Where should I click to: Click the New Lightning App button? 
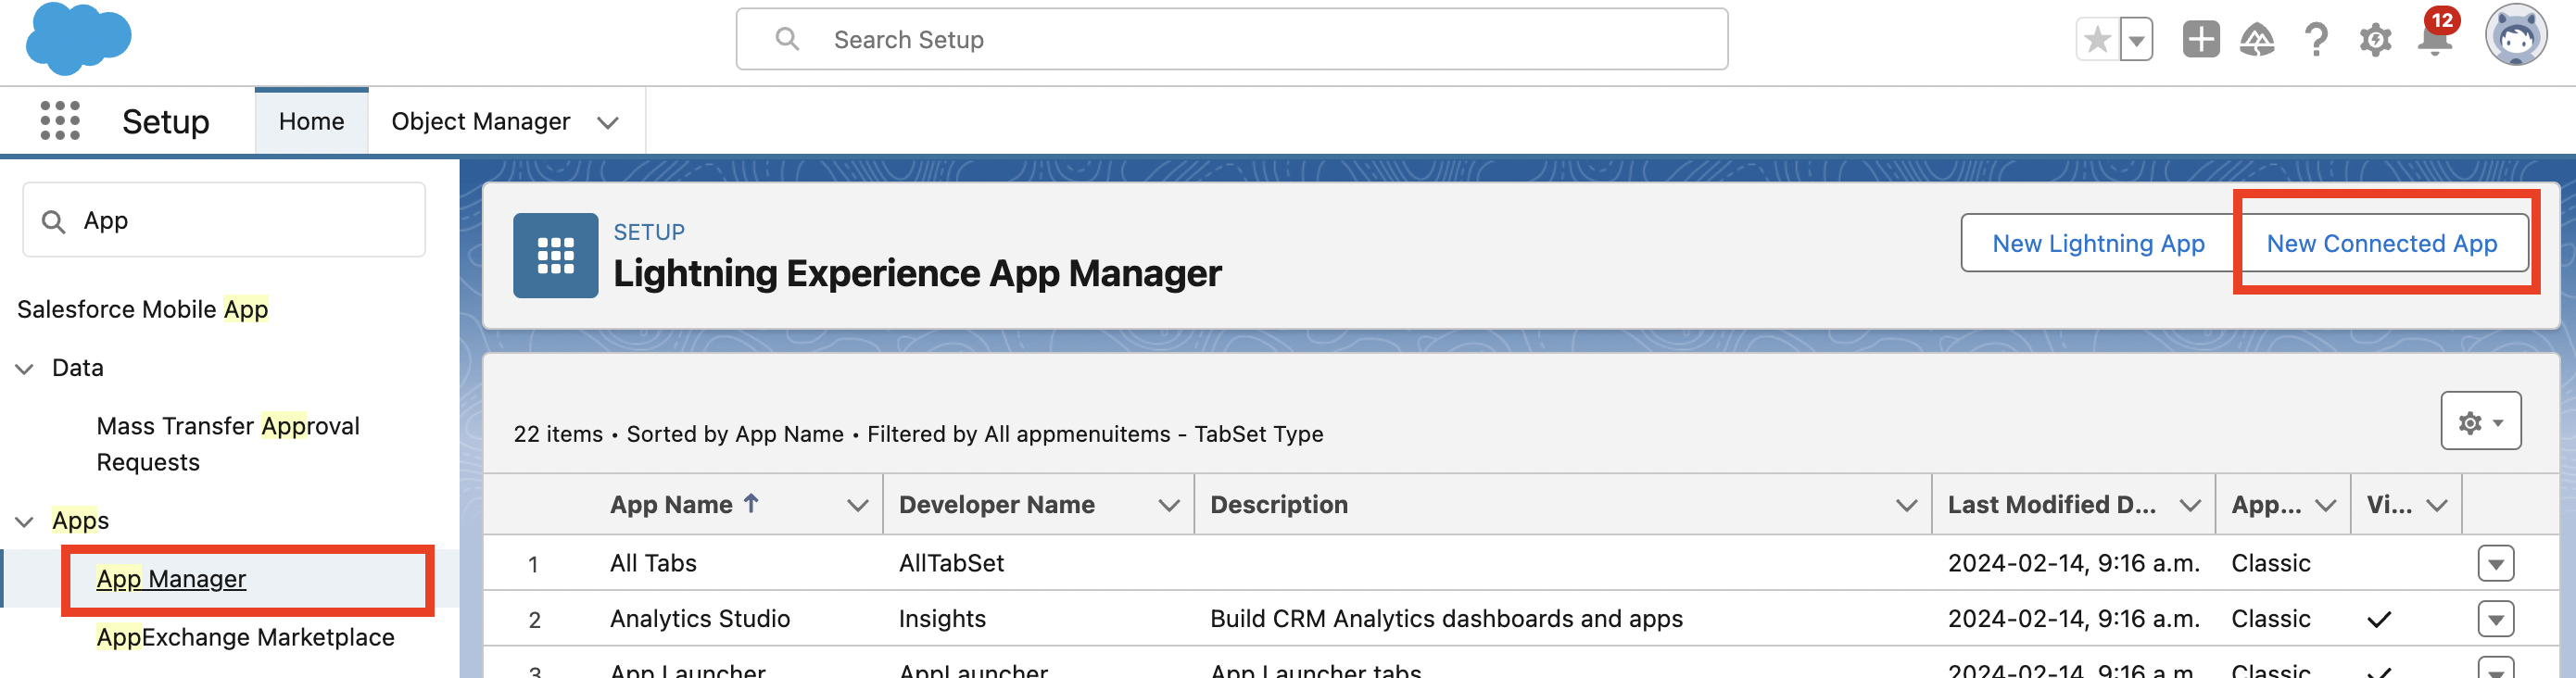coord(2097,243)
